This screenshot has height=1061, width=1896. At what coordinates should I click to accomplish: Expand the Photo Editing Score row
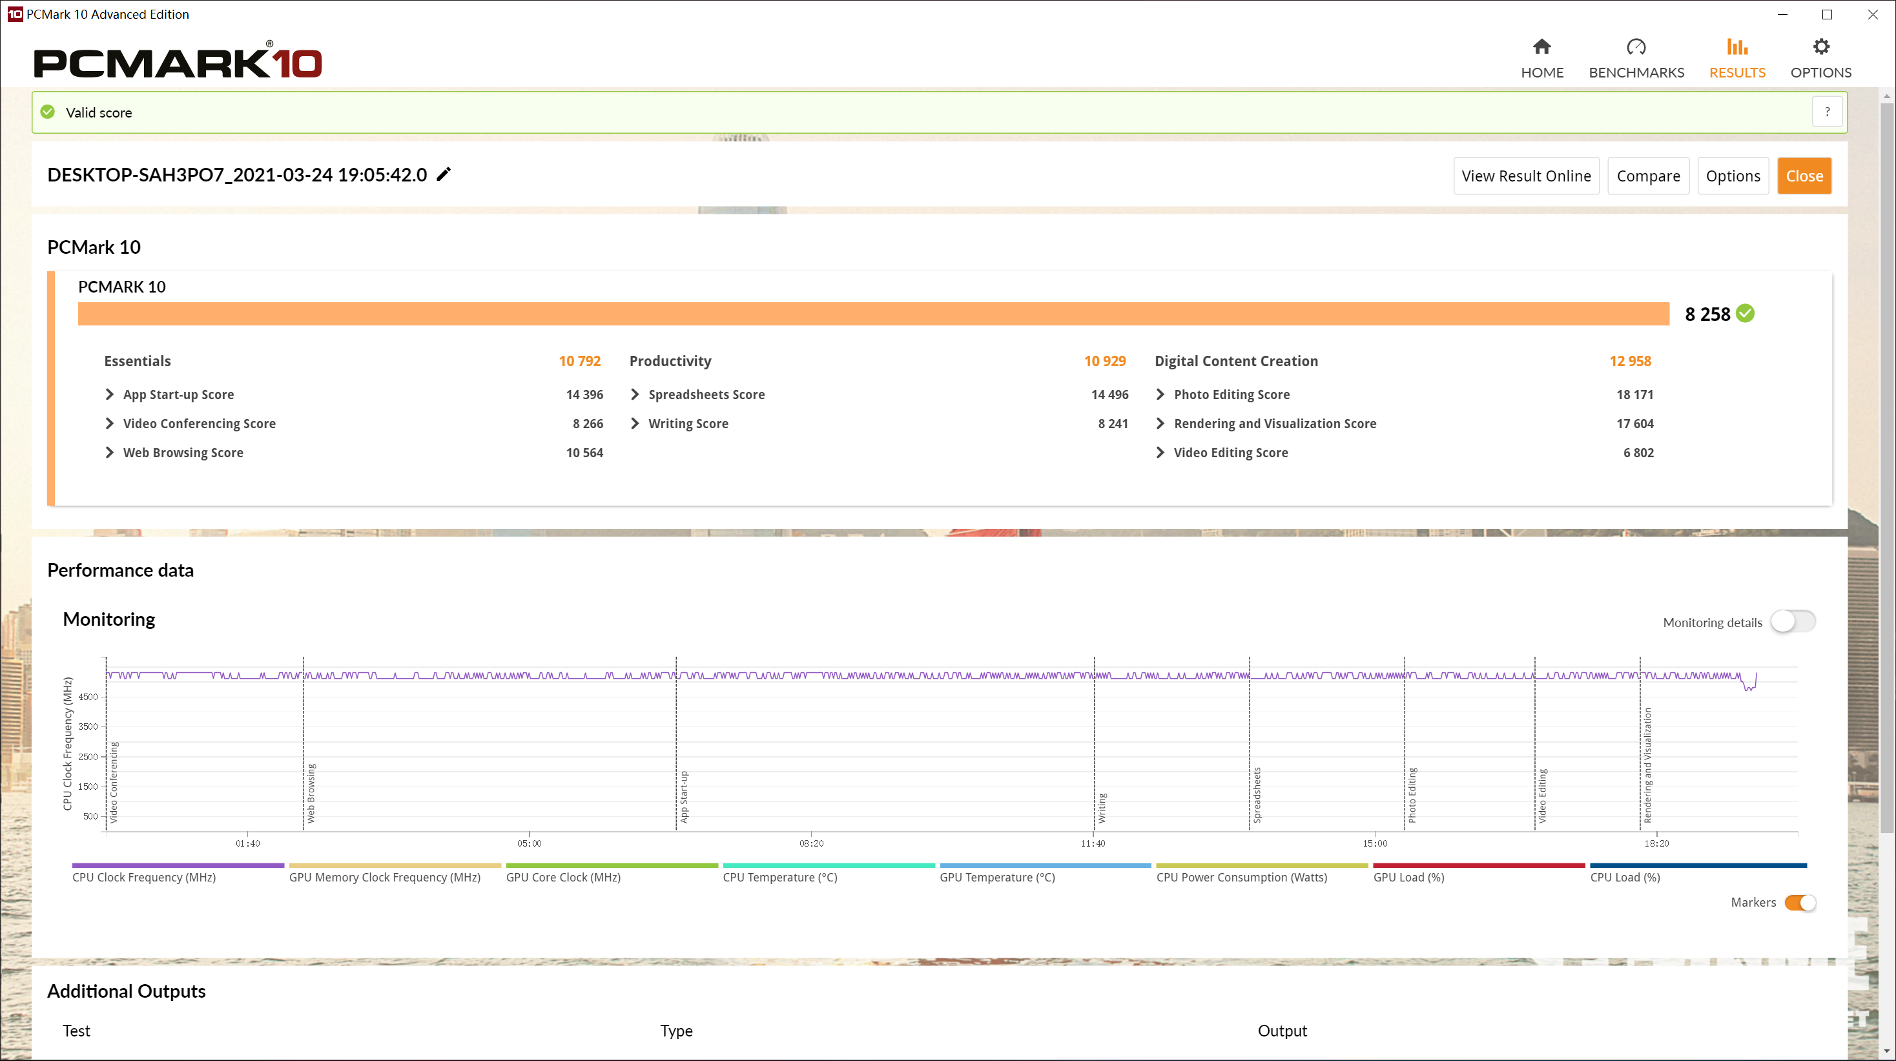pyautogui.click(x=1160, y=395)
